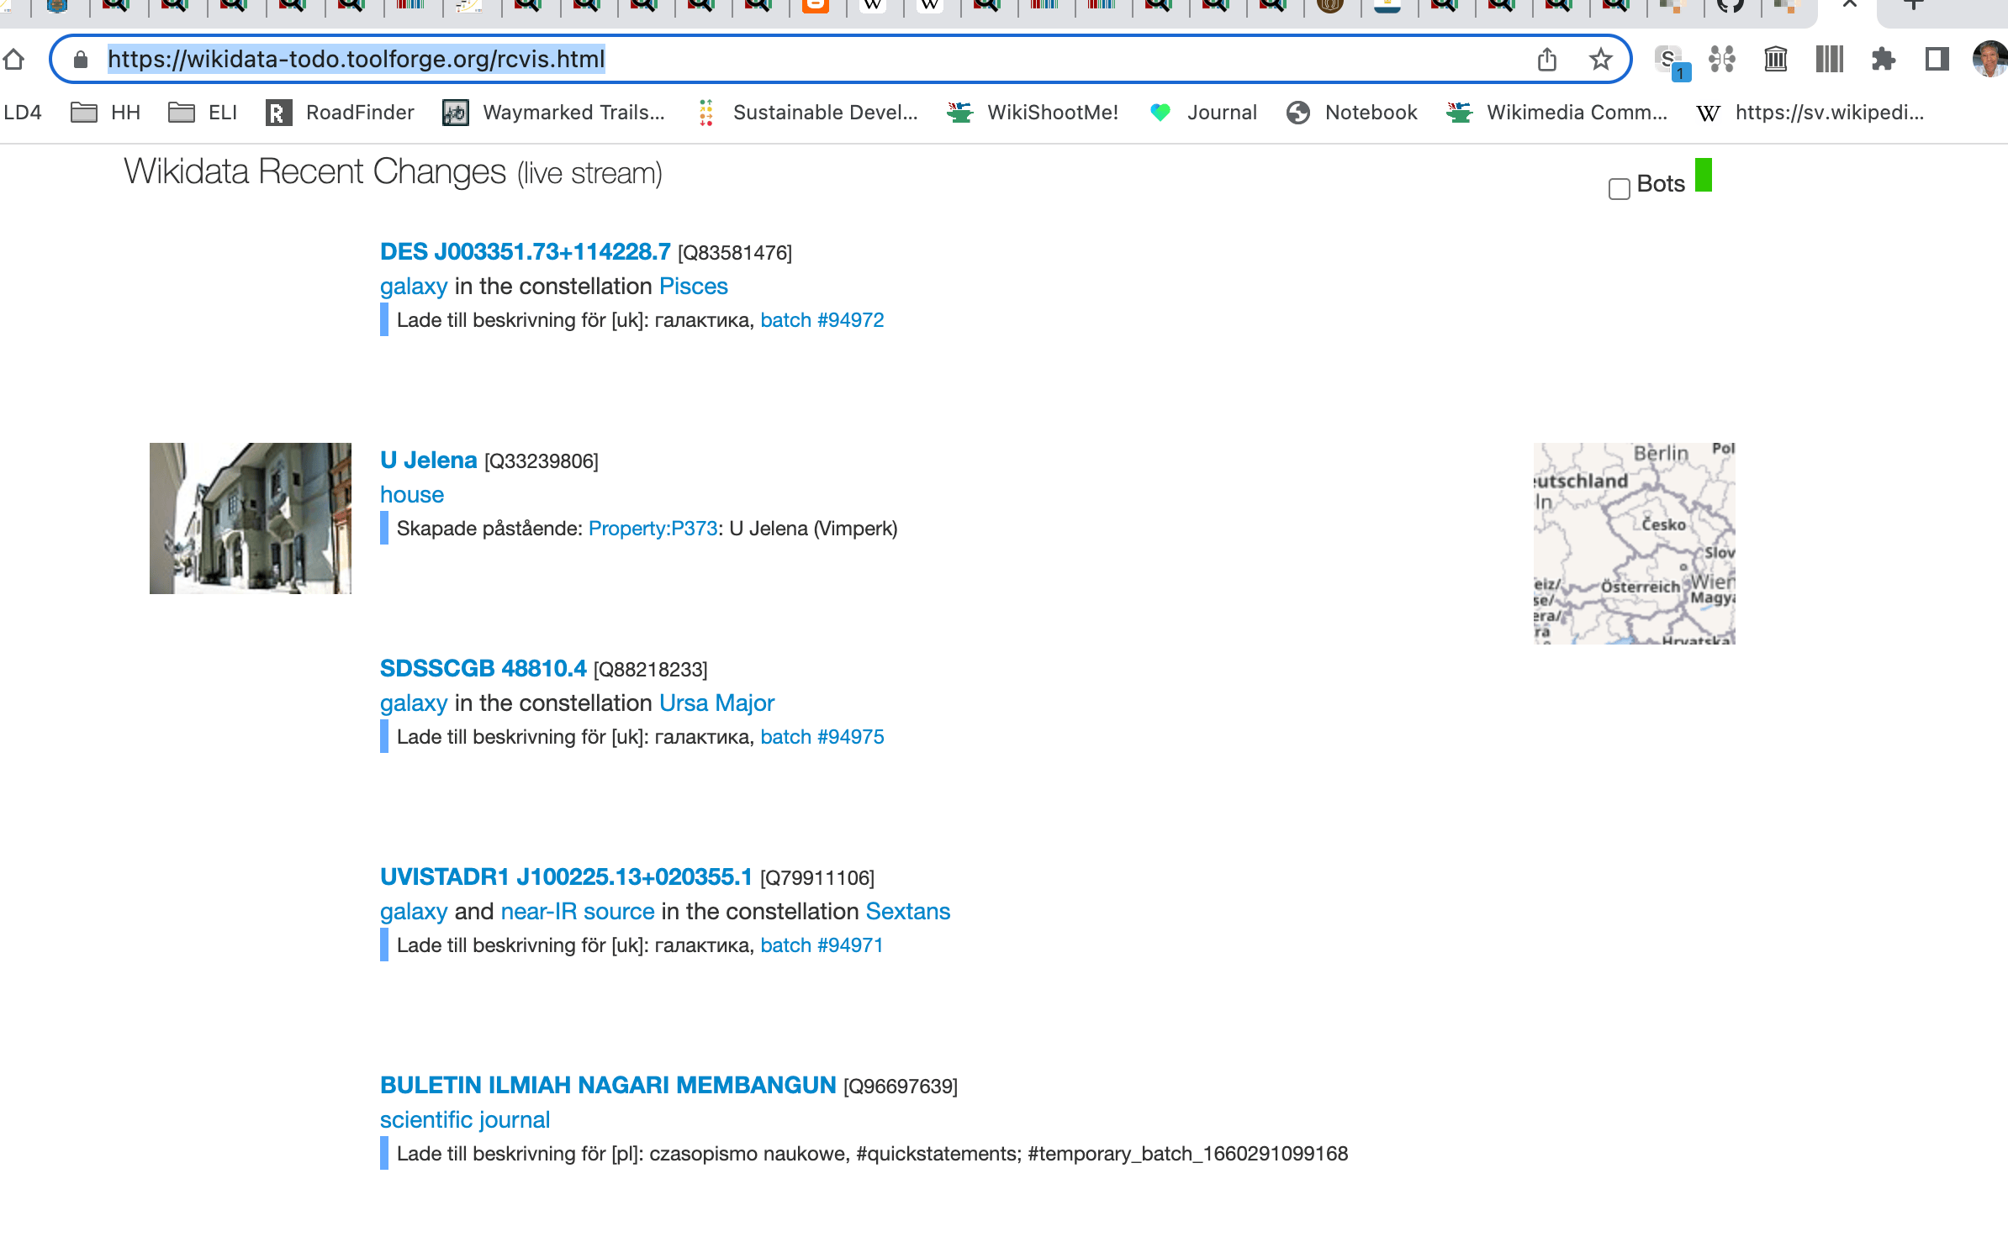The width and height of the screenshot is (2008, 1242).
Task: Toggle the browser side panel icon
Action: (1937, 60)
